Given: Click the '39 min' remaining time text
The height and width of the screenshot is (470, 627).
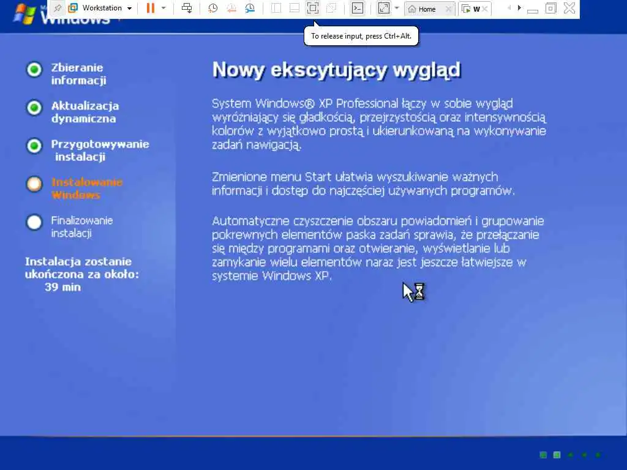Looking at the screenshot, I should (x=63, y=287).
